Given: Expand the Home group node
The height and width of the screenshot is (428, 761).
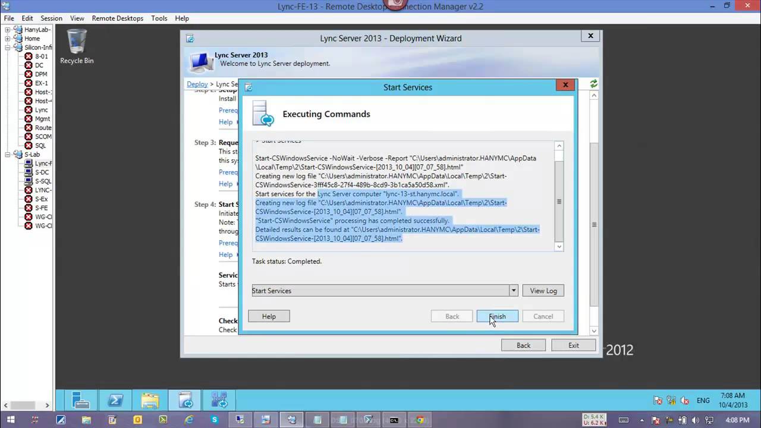Looking at the screenshot, I should point(8,39).
